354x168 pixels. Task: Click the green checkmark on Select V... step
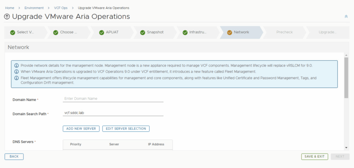tap(13, 32)
